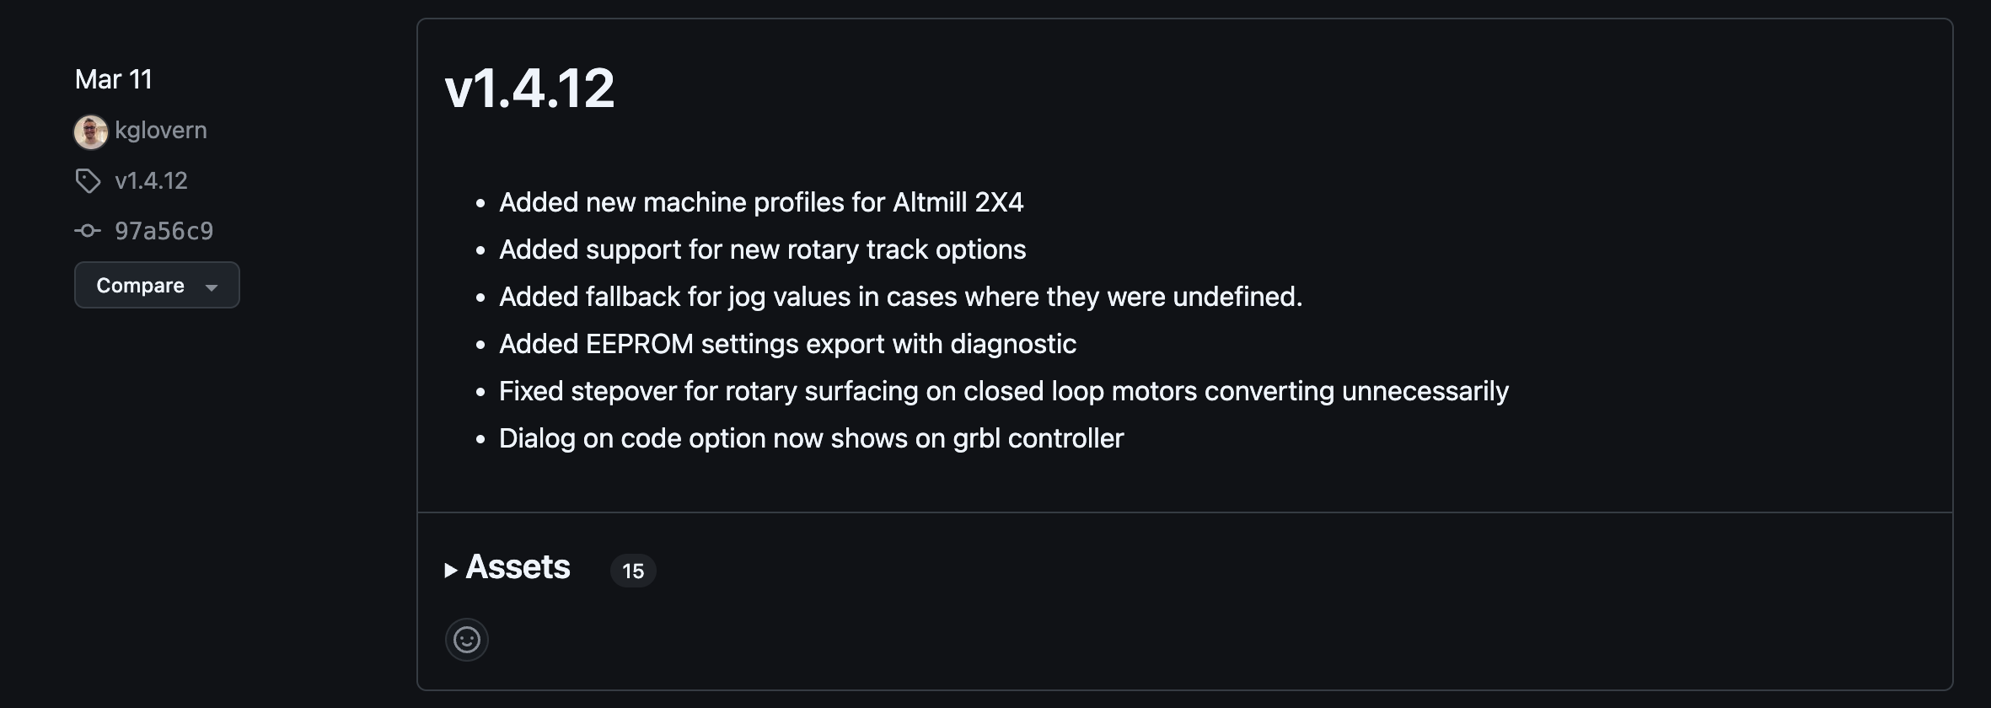1991x708 pixels.
Task: Click the Assets heading label
Action: [517, 567]
